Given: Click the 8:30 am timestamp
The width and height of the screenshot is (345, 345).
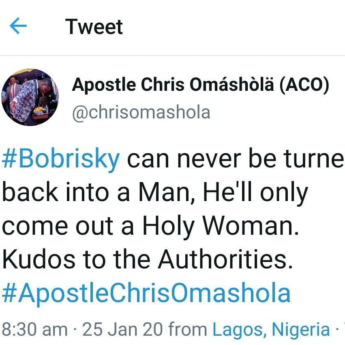Looking at the screenshot, I should click(34, 329).
